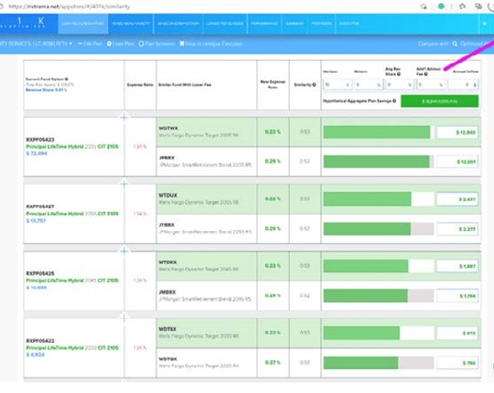The height and width of the screenshot is (393, 494).
Task: Click the plus icon above RXPF05427
Action: click(x=124, y=183)
